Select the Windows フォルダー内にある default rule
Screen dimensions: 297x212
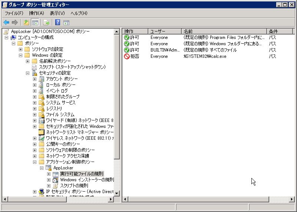tap(222, 44)
